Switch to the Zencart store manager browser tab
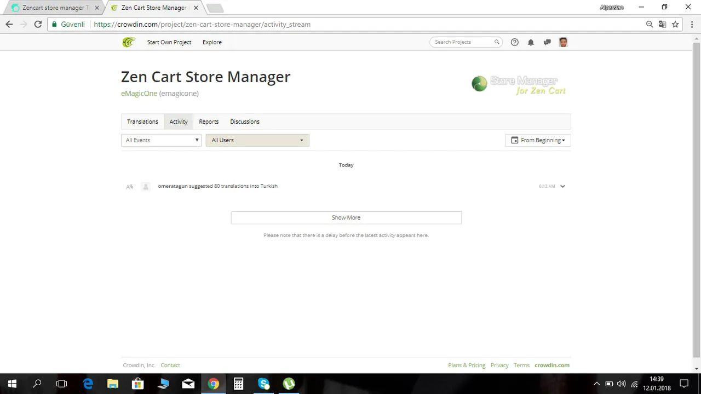The width and height of the screenshot is (701, 394). (54, 8)
